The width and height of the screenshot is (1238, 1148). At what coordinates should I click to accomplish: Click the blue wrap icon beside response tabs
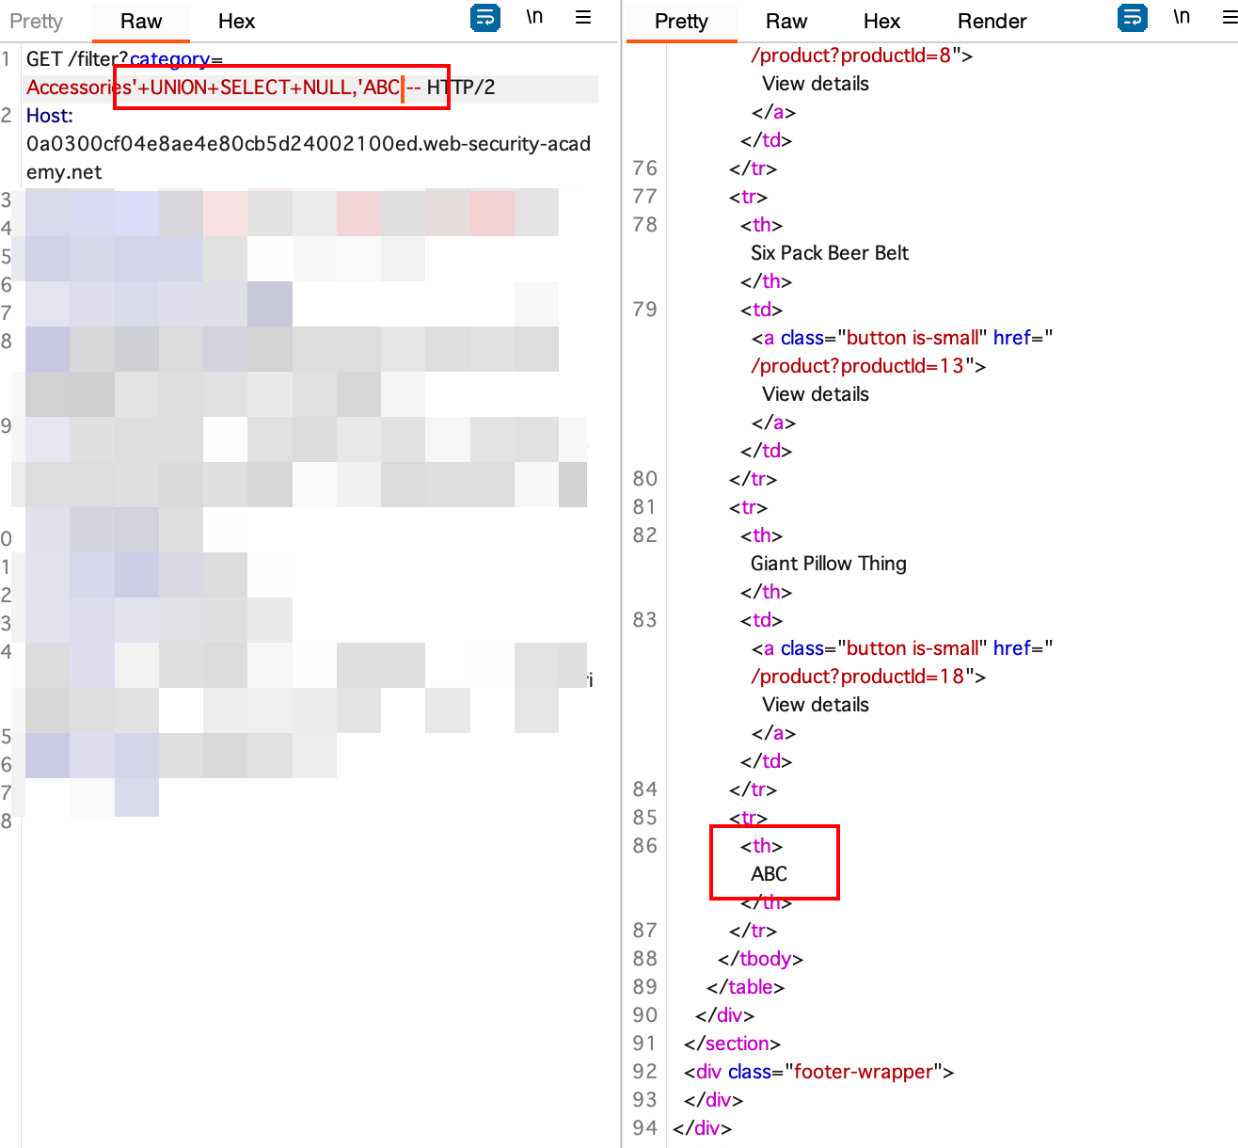(x=1132, y=18)
